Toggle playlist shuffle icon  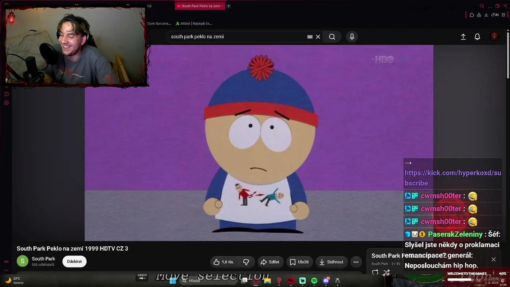coord(386,272)
